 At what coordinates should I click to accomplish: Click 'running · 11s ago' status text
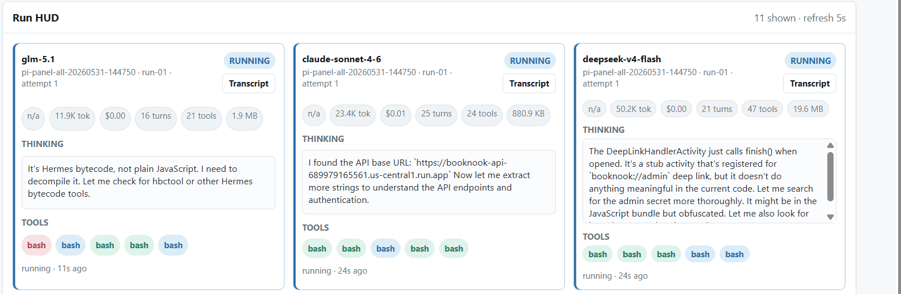click(x=54, y=269)
